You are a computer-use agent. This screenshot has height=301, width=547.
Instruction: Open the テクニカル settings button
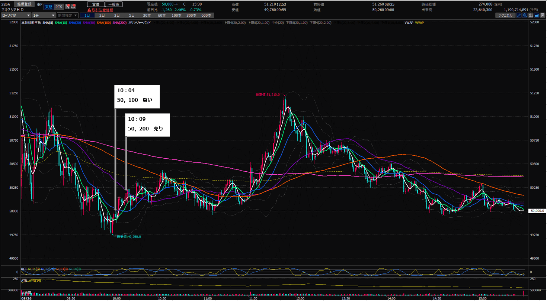pyautogui.click(x=505, y=16)
